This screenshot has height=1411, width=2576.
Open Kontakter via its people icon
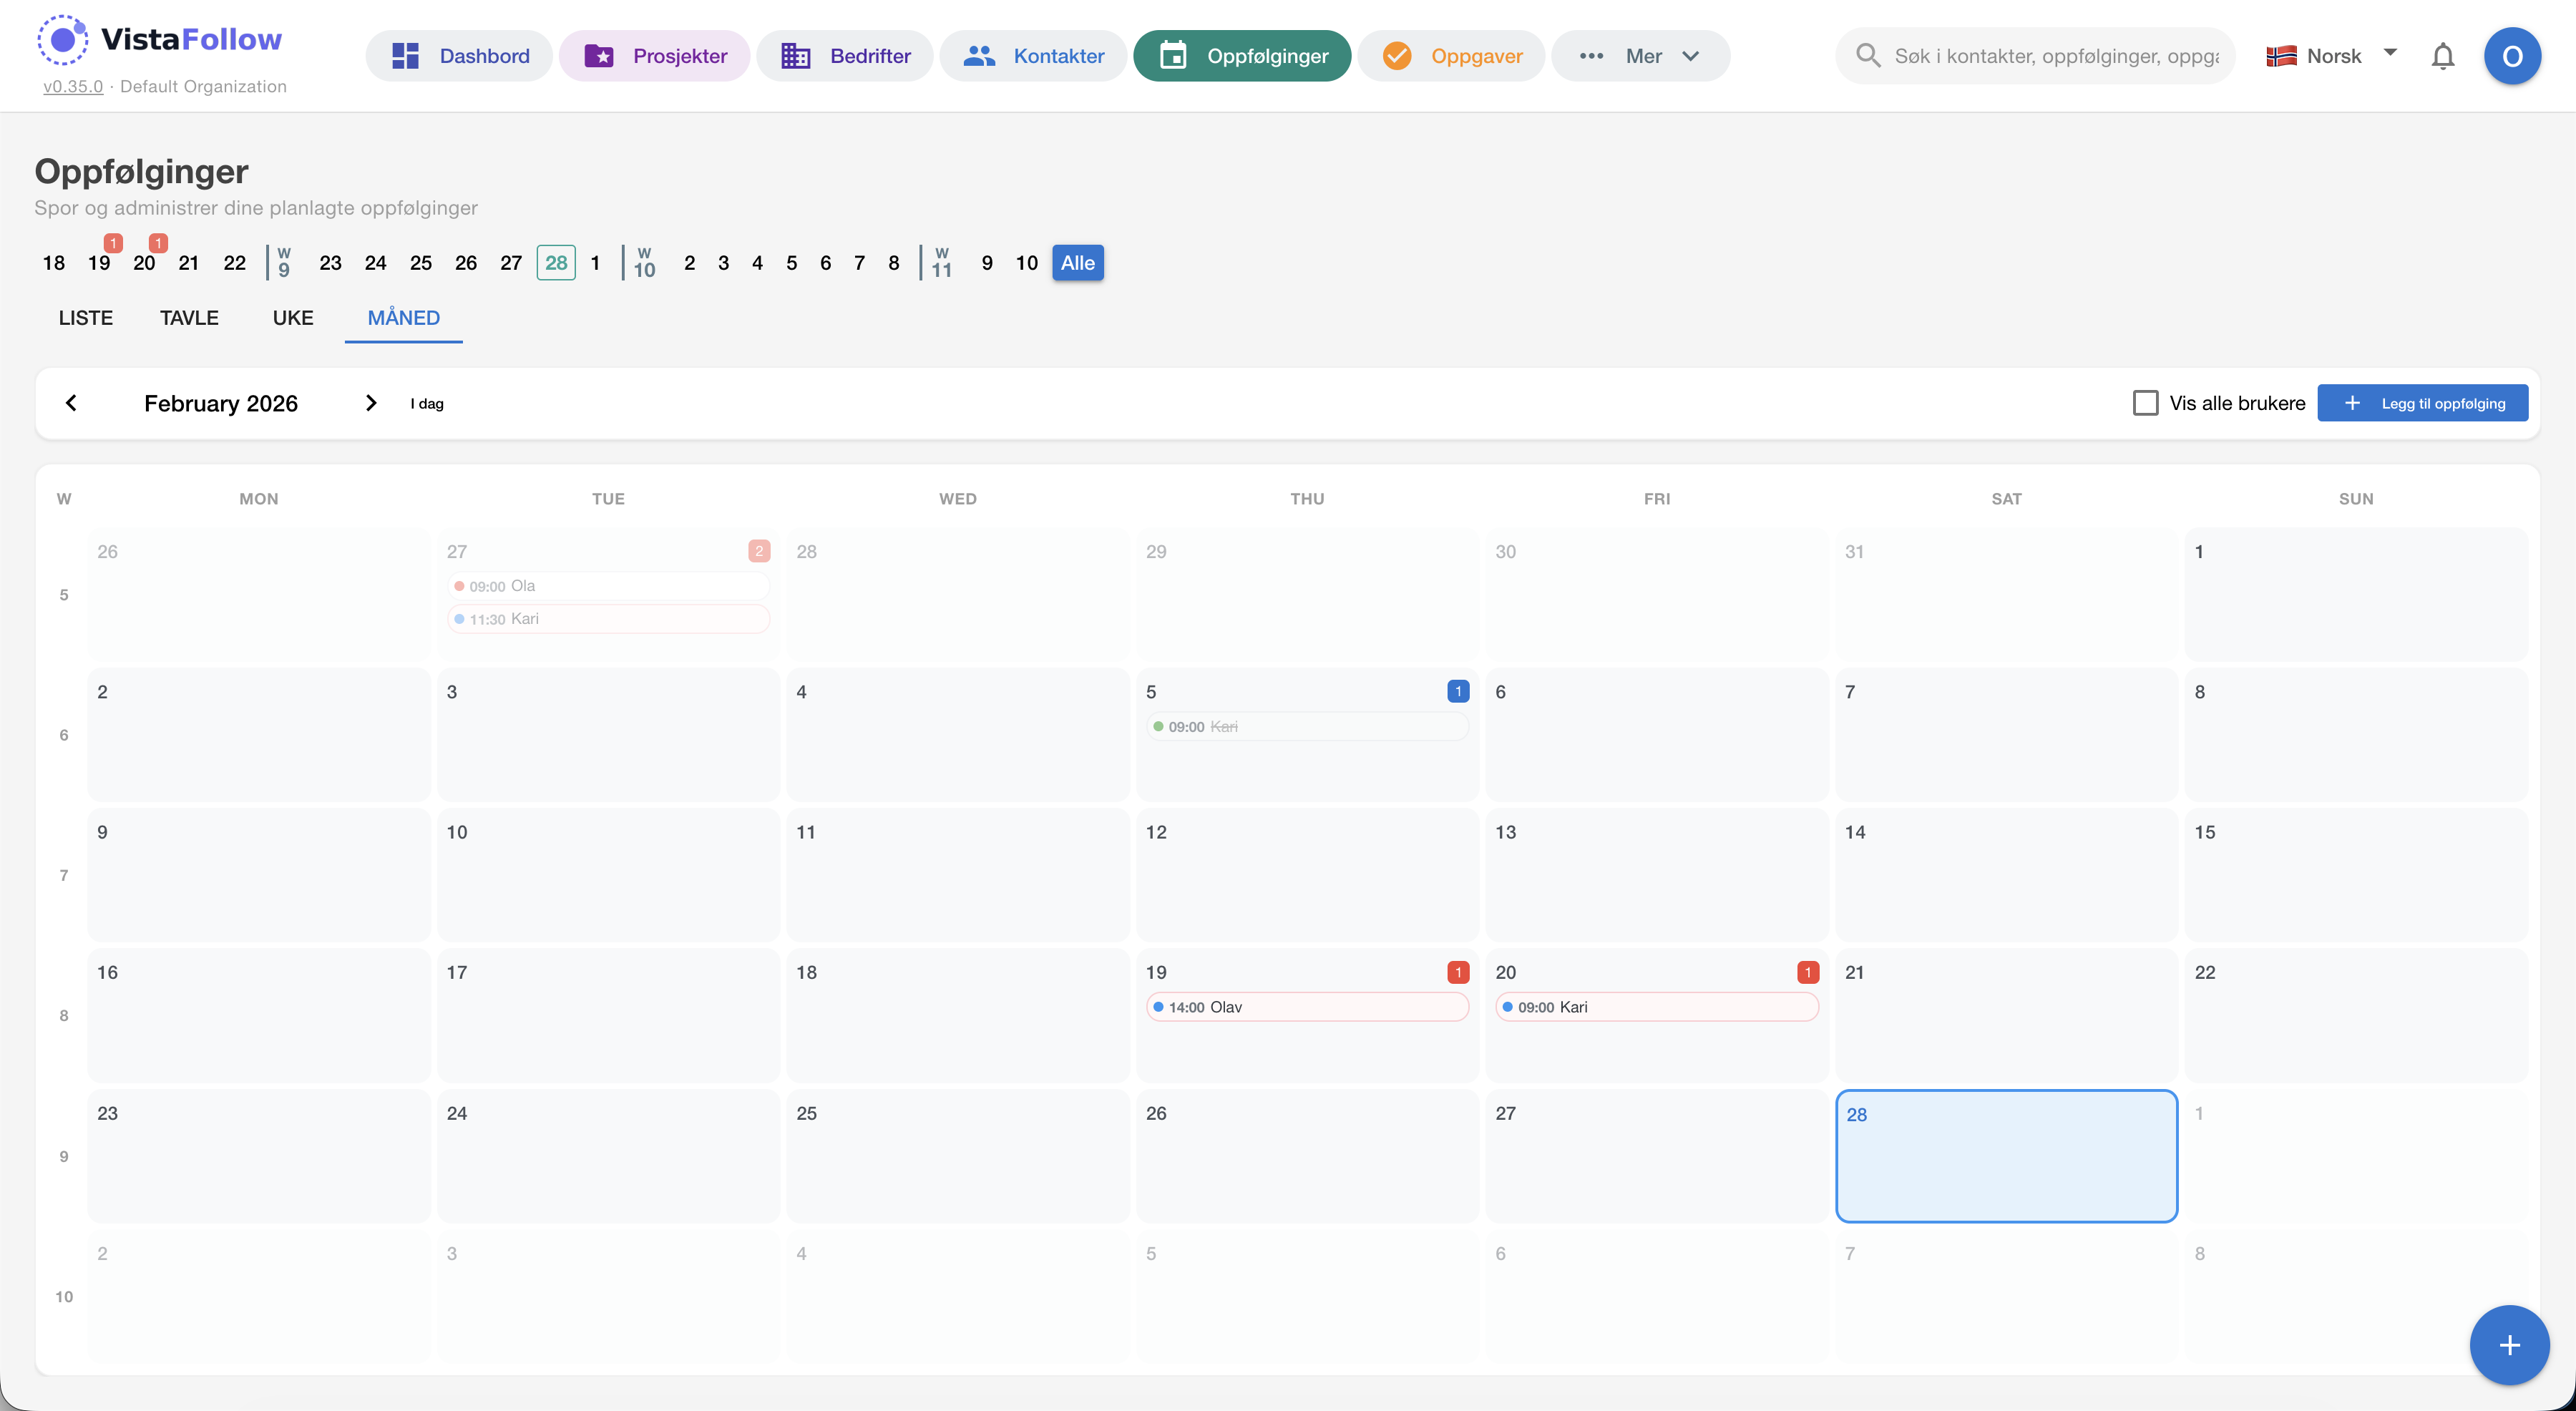point(979,56)
